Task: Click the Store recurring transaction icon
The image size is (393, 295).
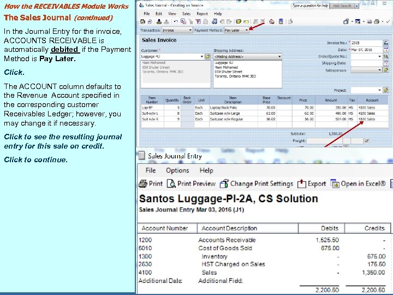Action: pos(159,21)
